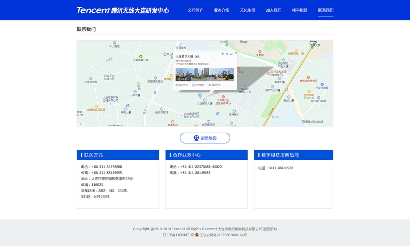Select 文化生活 in the navigation bar
The height and width of the screenshot is (246, 410).
click(x=248, y=10)
